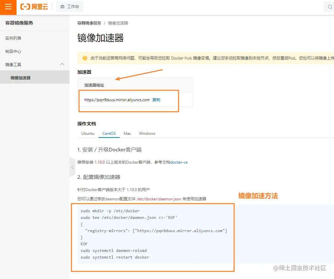The height and width of the screenshot is (279, 334).
Task: Click the accelerator URL text
Action: tap(117, 100)
